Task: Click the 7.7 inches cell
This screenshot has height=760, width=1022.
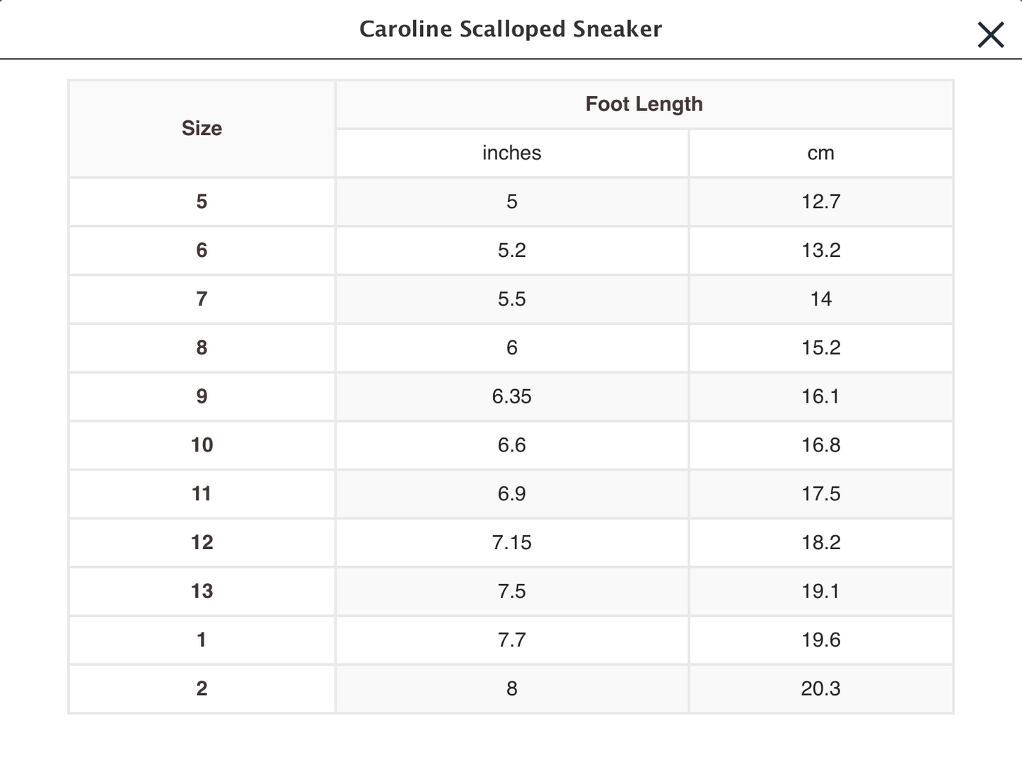Action: coord(511,640)
